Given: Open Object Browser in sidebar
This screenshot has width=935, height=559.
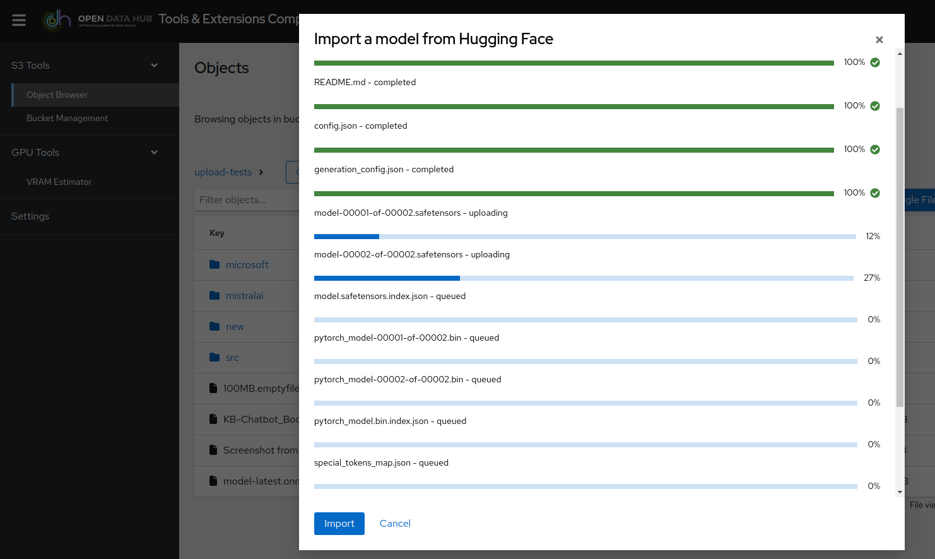Looking at the screenshot, I should (x=95, y=95).
